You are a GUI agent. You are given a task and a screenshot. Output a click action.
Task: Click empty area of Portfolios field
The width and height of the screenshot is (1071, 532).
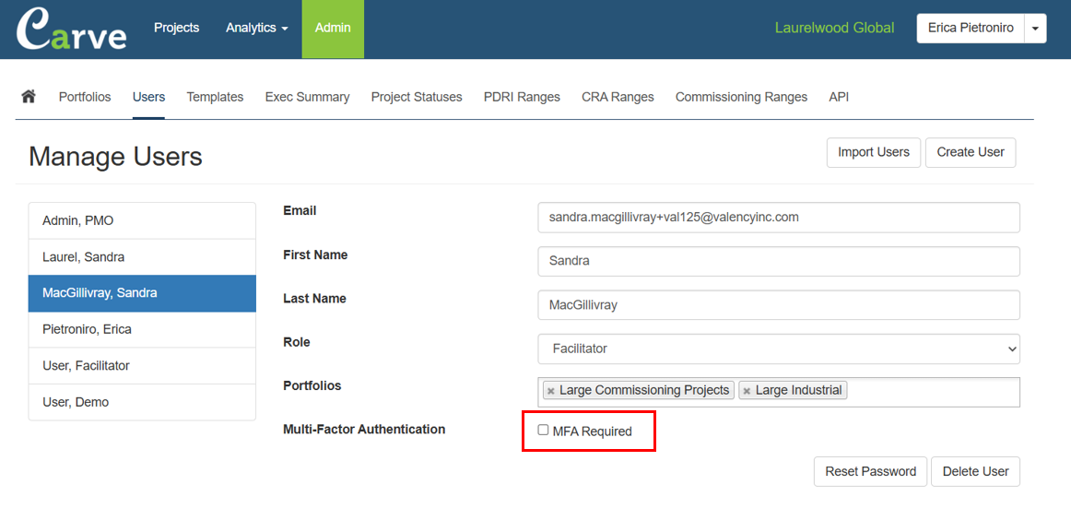[933, 392]
